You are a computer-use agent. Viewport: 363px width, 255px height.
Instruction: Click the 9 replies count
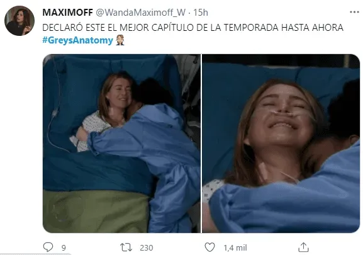pyautogui.click(x=64, y=248)
